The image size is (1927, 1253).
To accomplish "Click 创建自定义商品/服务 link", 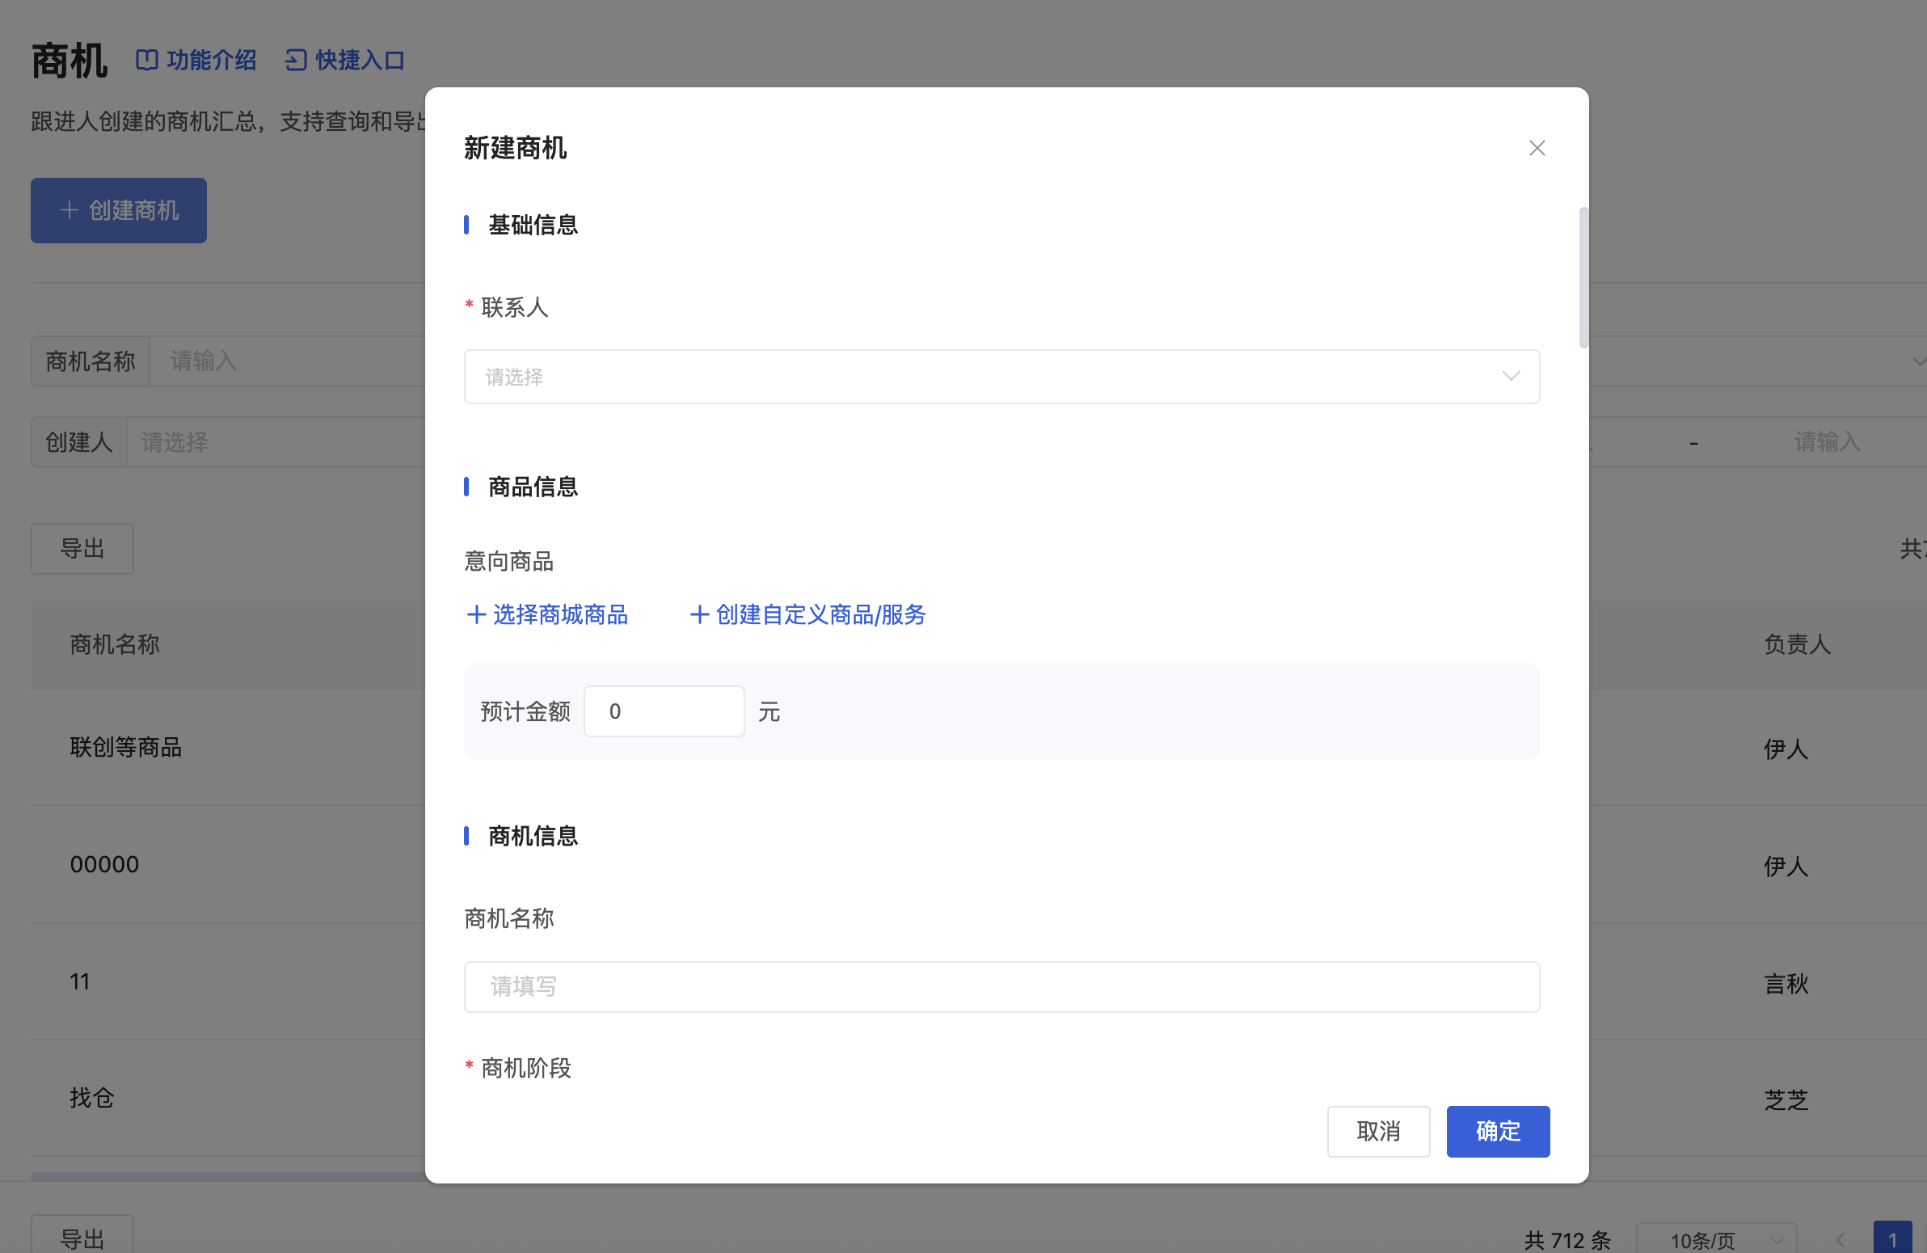I will coord(820,614).
